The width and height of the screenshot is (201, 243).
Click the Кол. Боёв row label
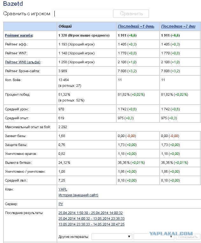(13, 80)
